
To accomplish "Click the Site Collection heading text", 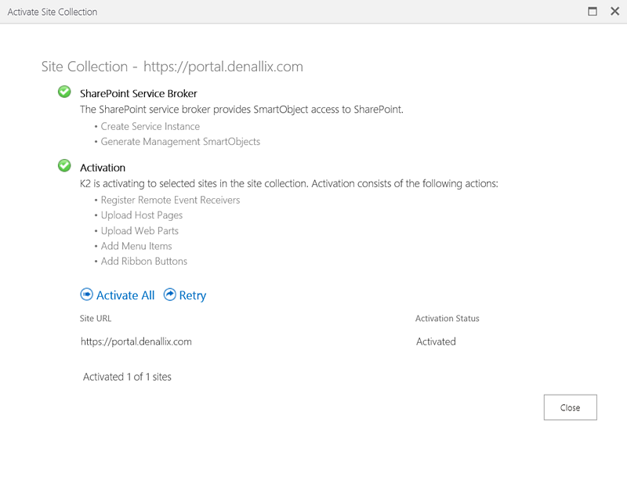I will (x=172, y=67).
